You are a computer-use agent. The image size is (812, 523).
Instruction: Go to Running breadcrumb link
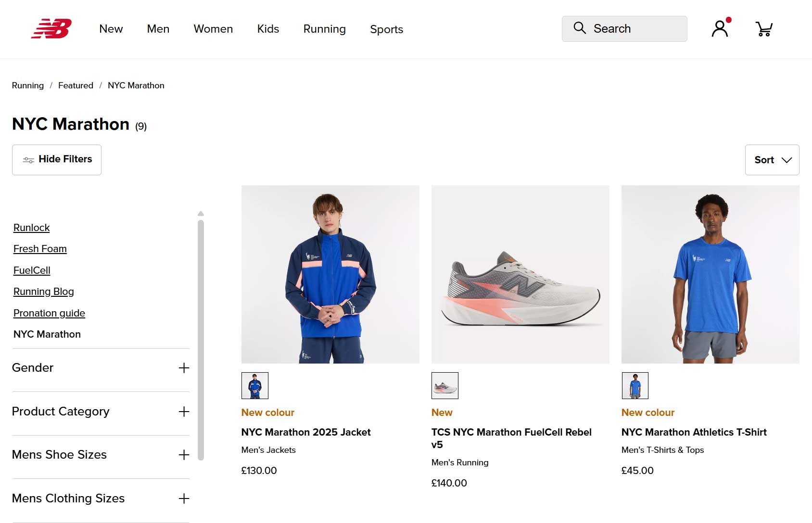[x=28, y=85]
